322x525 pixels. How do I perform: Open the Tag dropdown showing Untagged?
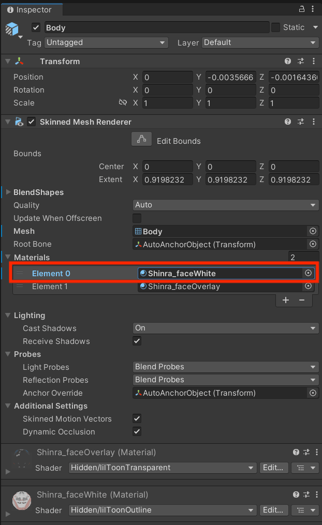[107, 42]
